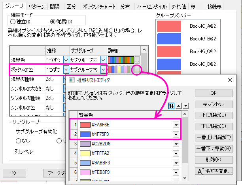Image resolution: width=242 pixels, height=185 pixels.
Task: Select the 独立(I) edit mode
Action: (x=13, y=22)
